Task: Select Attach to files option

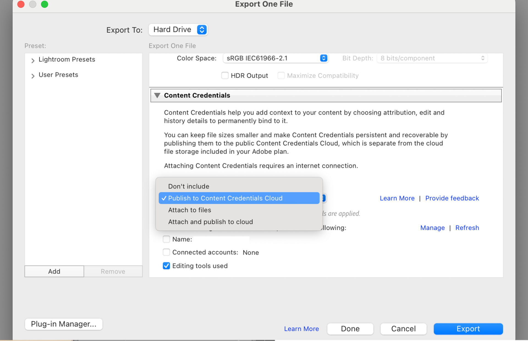Action: (239, 210)
